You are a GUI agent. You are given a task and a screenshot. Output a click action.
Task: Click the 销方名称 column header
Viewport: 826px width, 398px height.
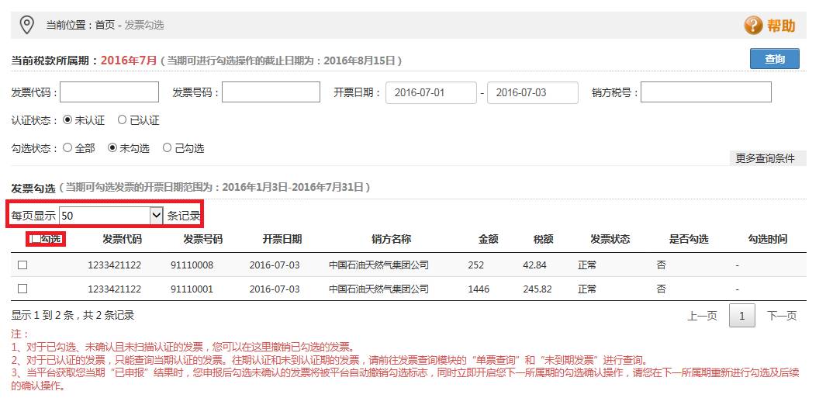pos(392,239)
